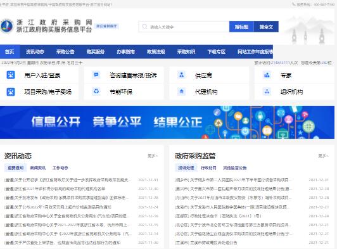Click the 供应商 person icon
Image resolution: width=337 pixels, height=249 pixels.
click(x=182, y=75)
